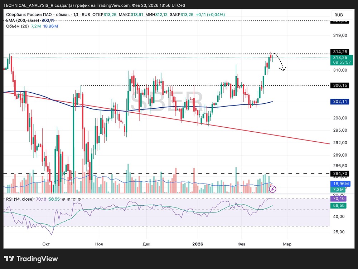358x269 pixels.
Task: Click the blue EMA 302,11 price label
Action: coord(340,102)
